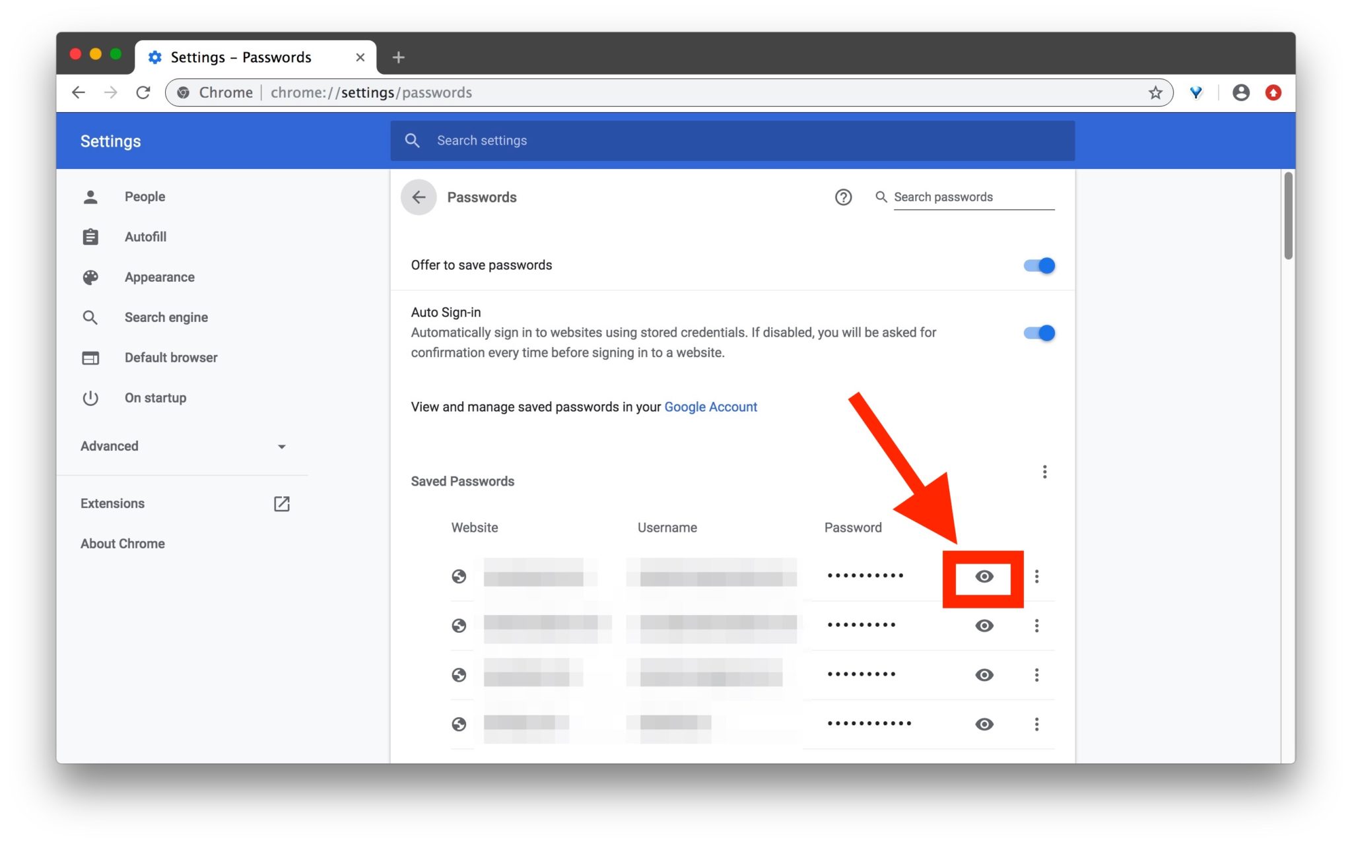Image resolution: width=1352 pixels, height=844 pixels.
Task: Open the passwords help question mark icon
Action: 843,197
